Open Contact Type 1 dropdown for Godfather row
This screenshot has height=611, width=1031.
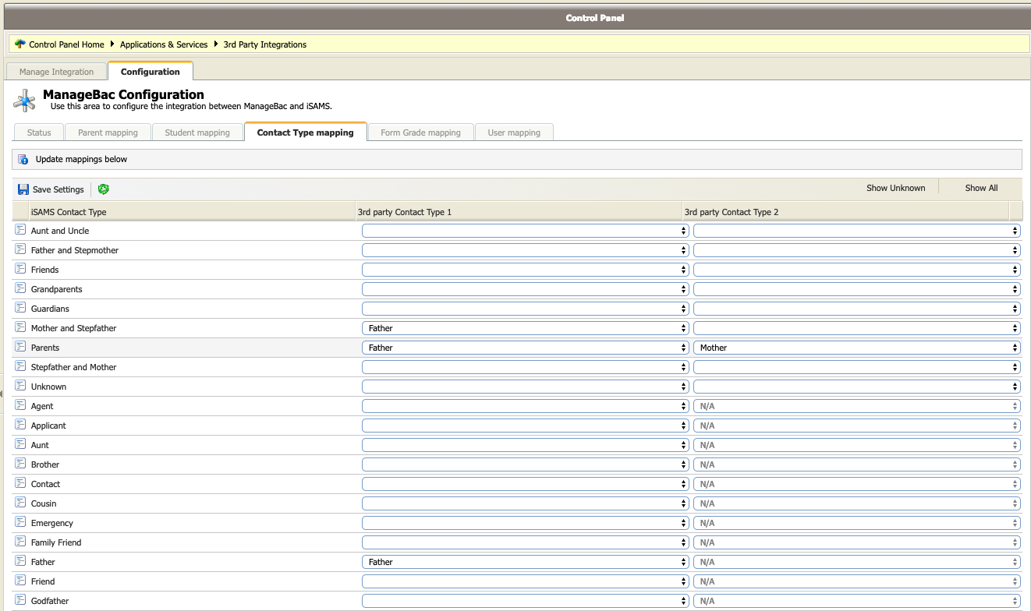click(x=525, y=601)
